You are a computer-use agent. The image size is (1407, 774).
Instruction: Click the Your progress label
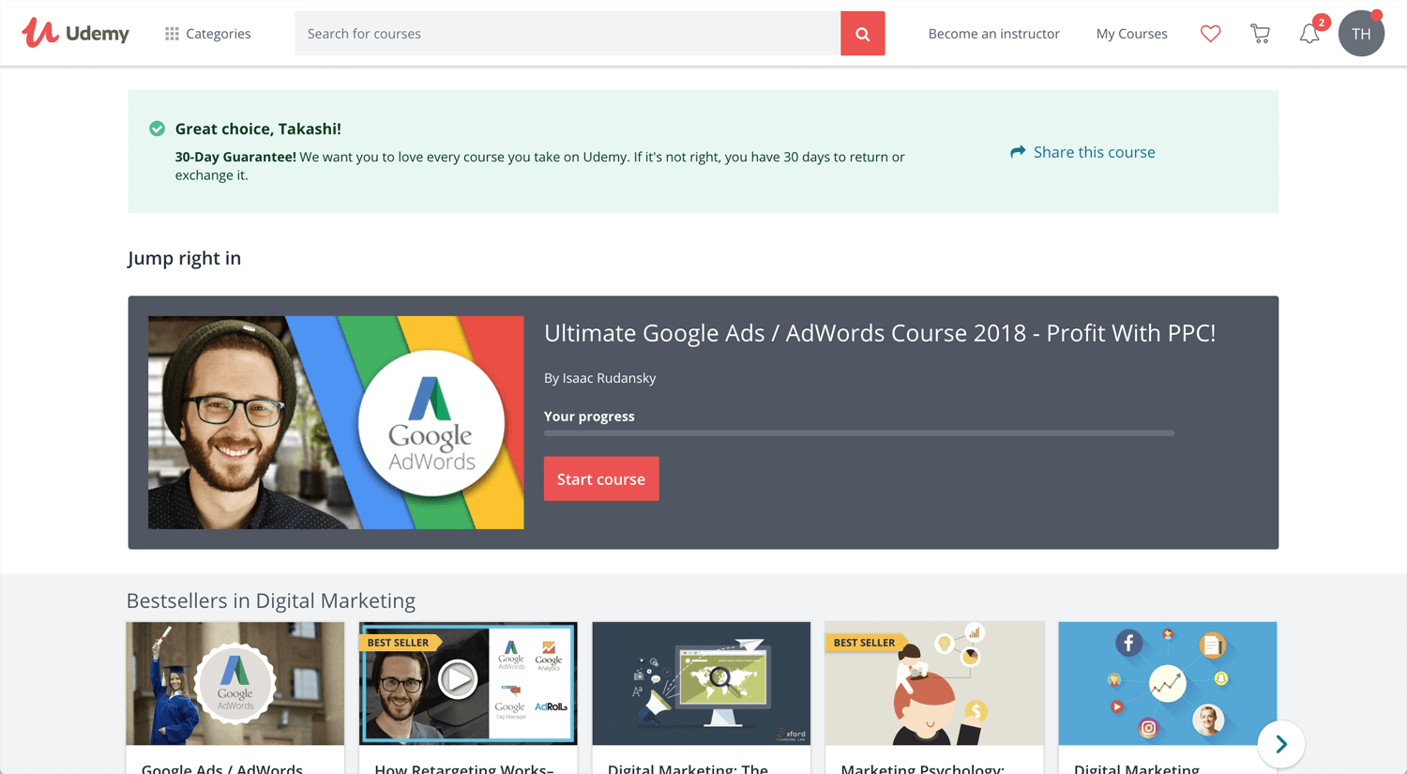[x=589, y=417]
